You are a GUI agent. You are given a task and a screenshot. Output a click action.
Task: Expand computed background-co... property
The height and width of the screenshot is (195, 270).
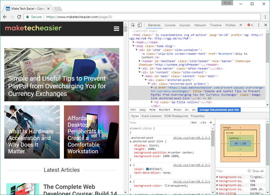pos(217,177)
